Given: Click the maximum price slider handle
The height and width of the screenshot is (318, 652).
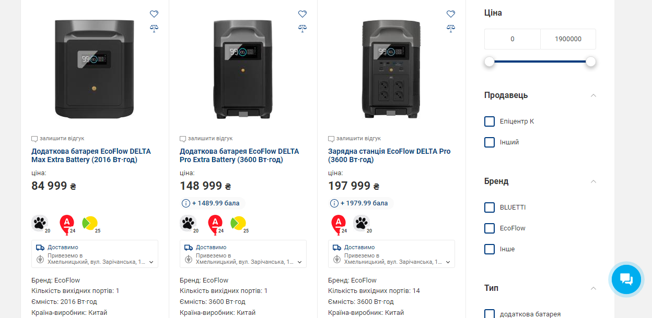Looking at the screenshot, I should point(591,62).
